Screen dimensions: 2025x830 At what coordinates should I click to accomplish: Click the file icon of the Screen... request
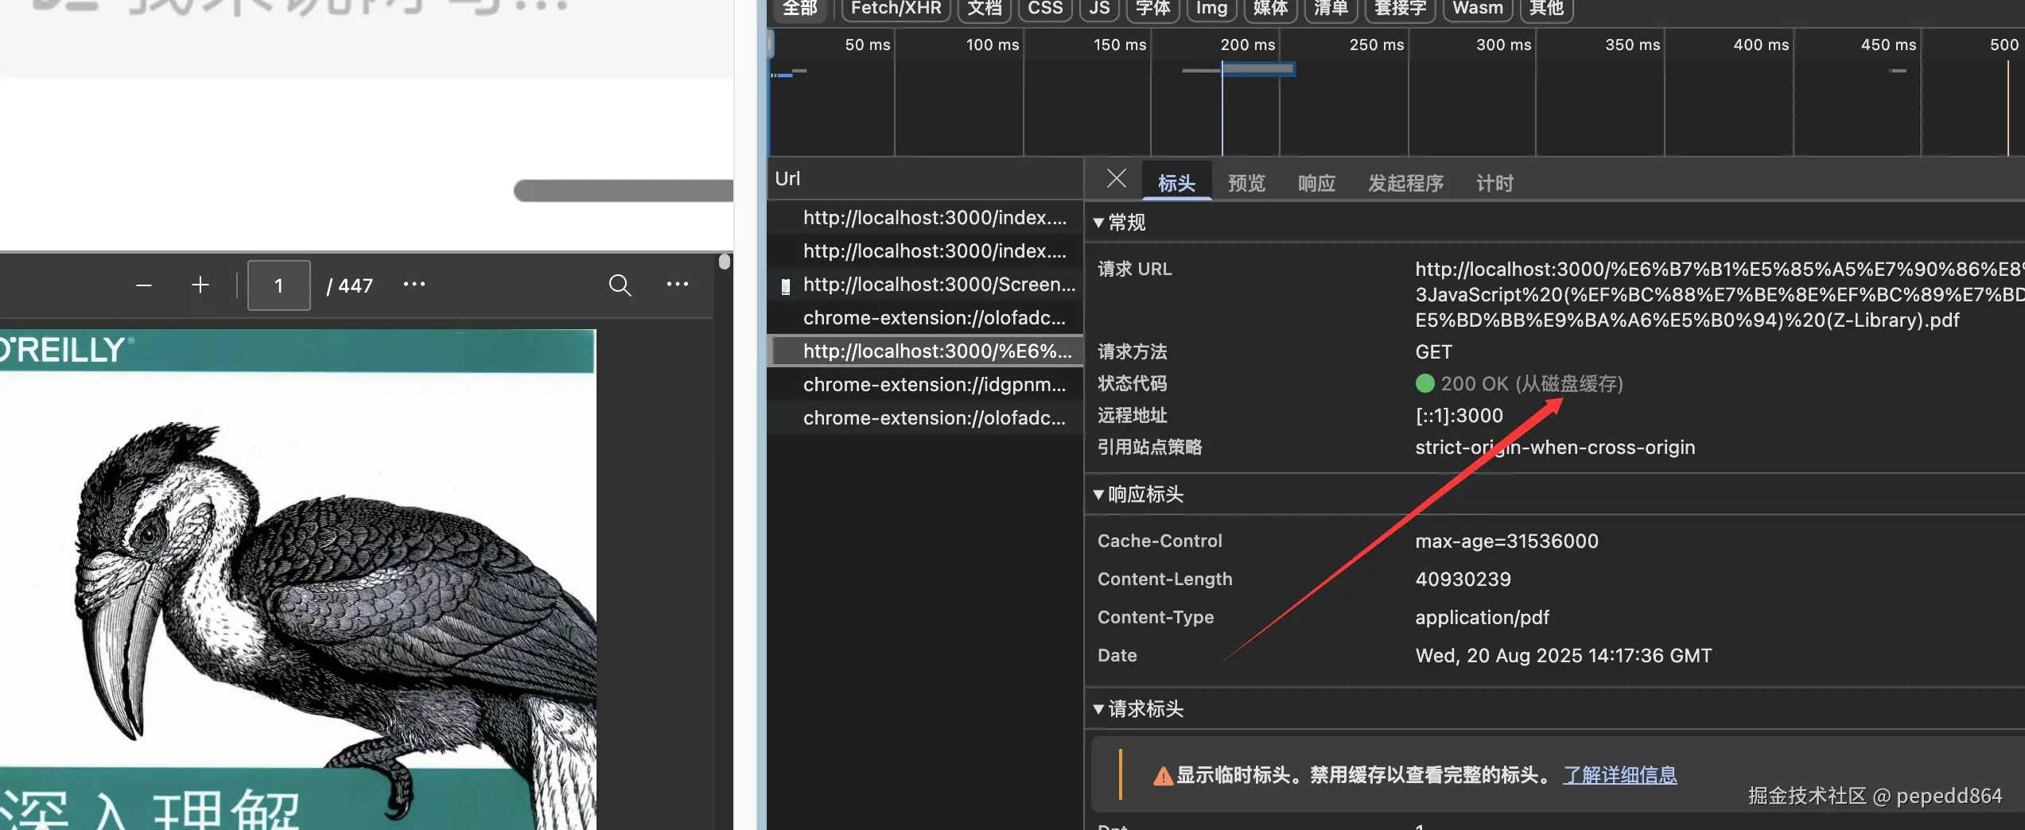pos(786,286)
